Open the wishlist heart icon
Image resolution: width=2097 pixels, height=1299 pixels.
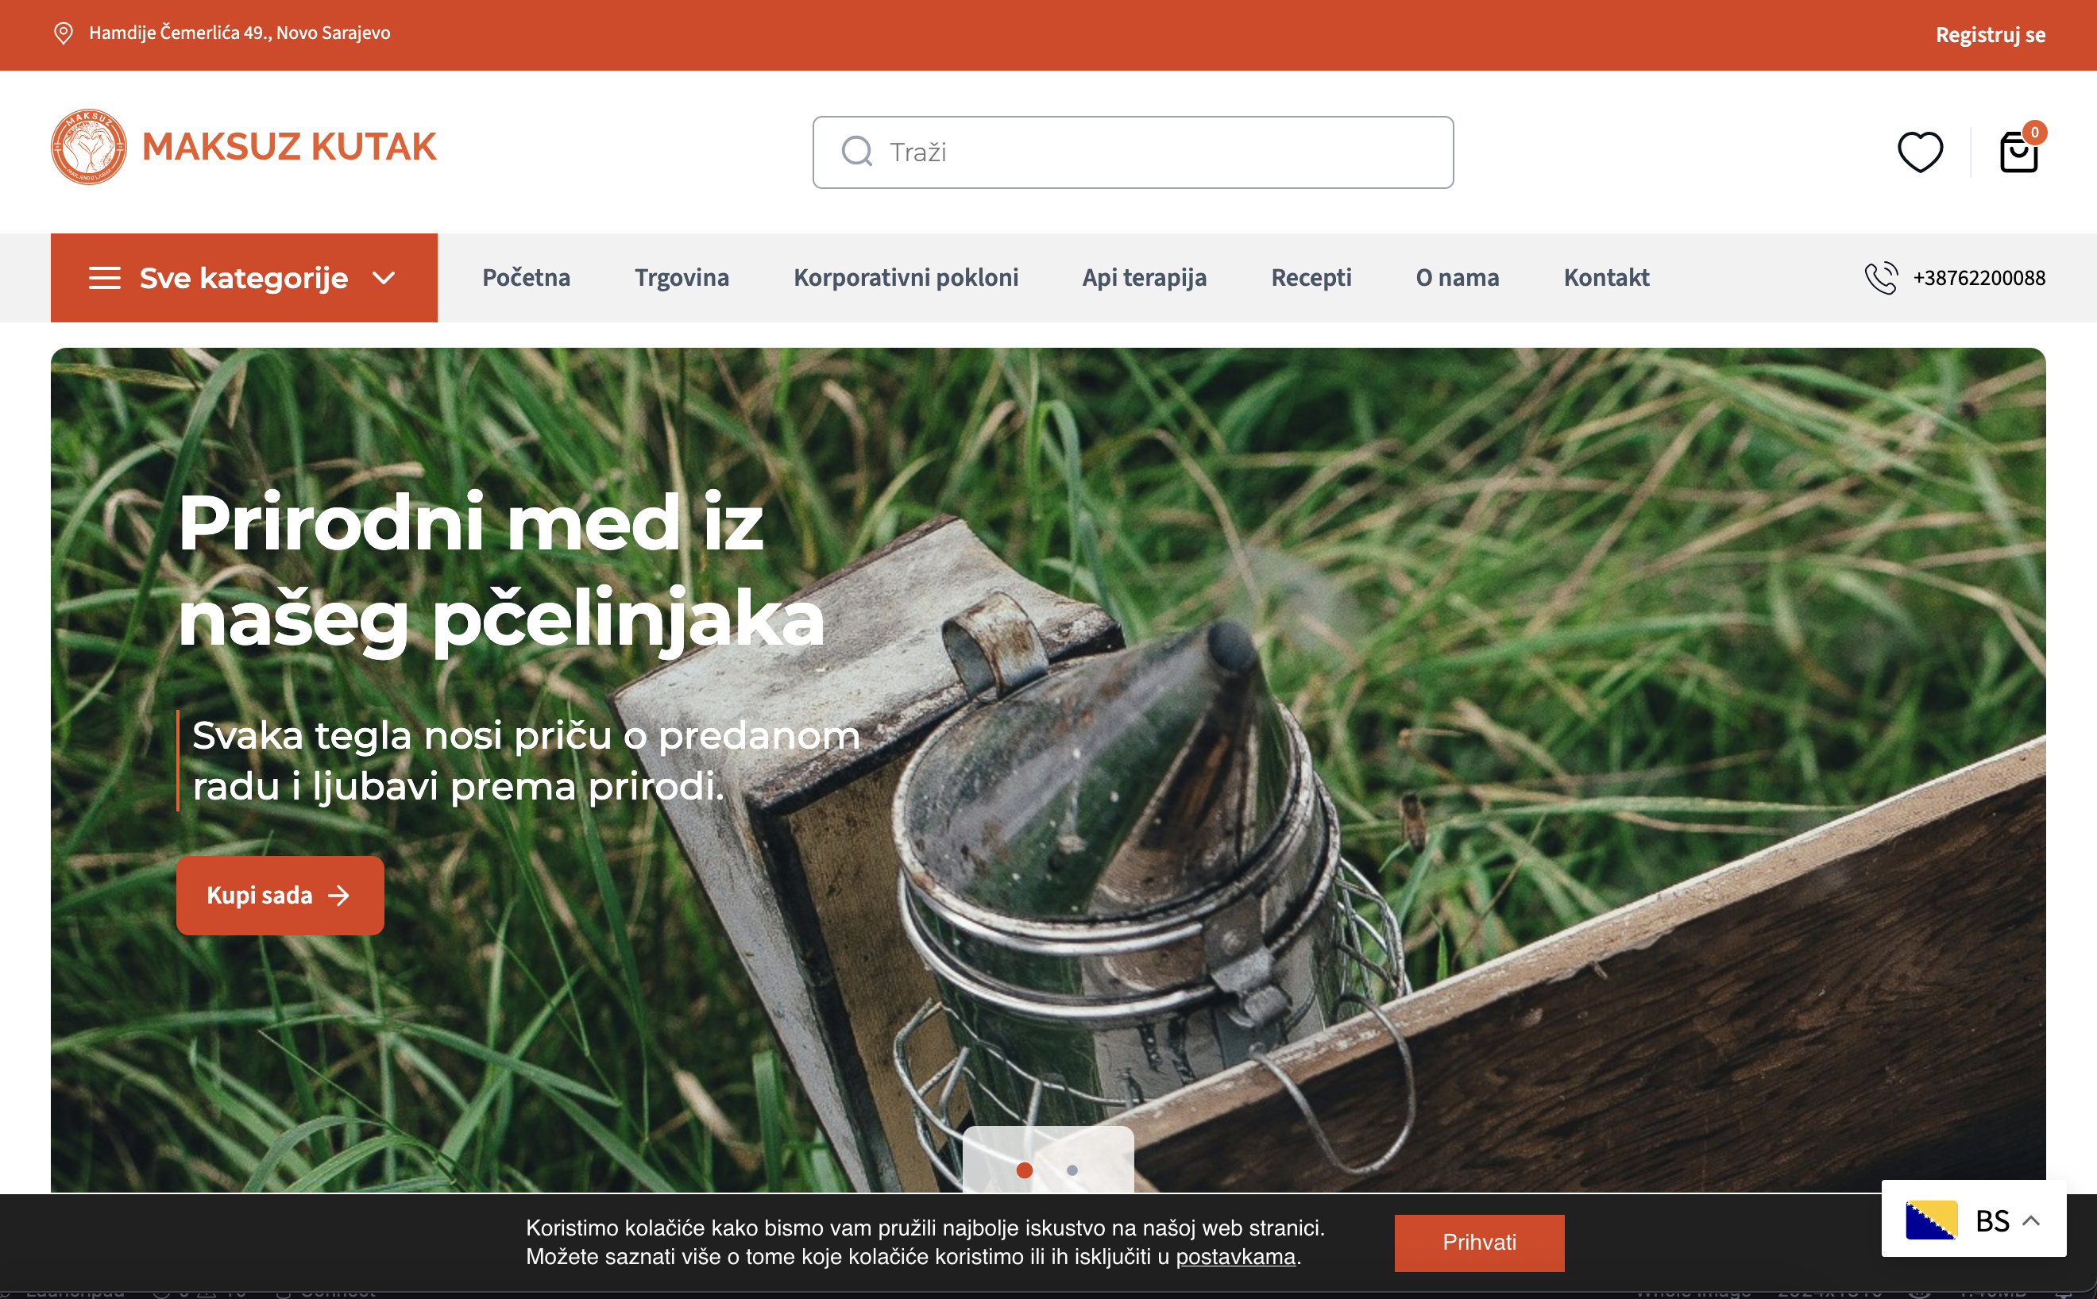[x=1920, y=152]
